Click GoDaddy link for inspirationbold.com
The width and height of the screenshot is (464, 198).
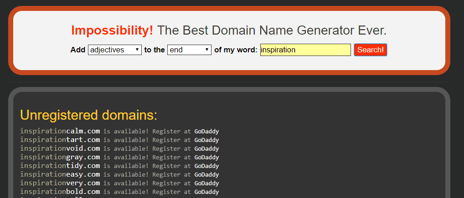206,192
